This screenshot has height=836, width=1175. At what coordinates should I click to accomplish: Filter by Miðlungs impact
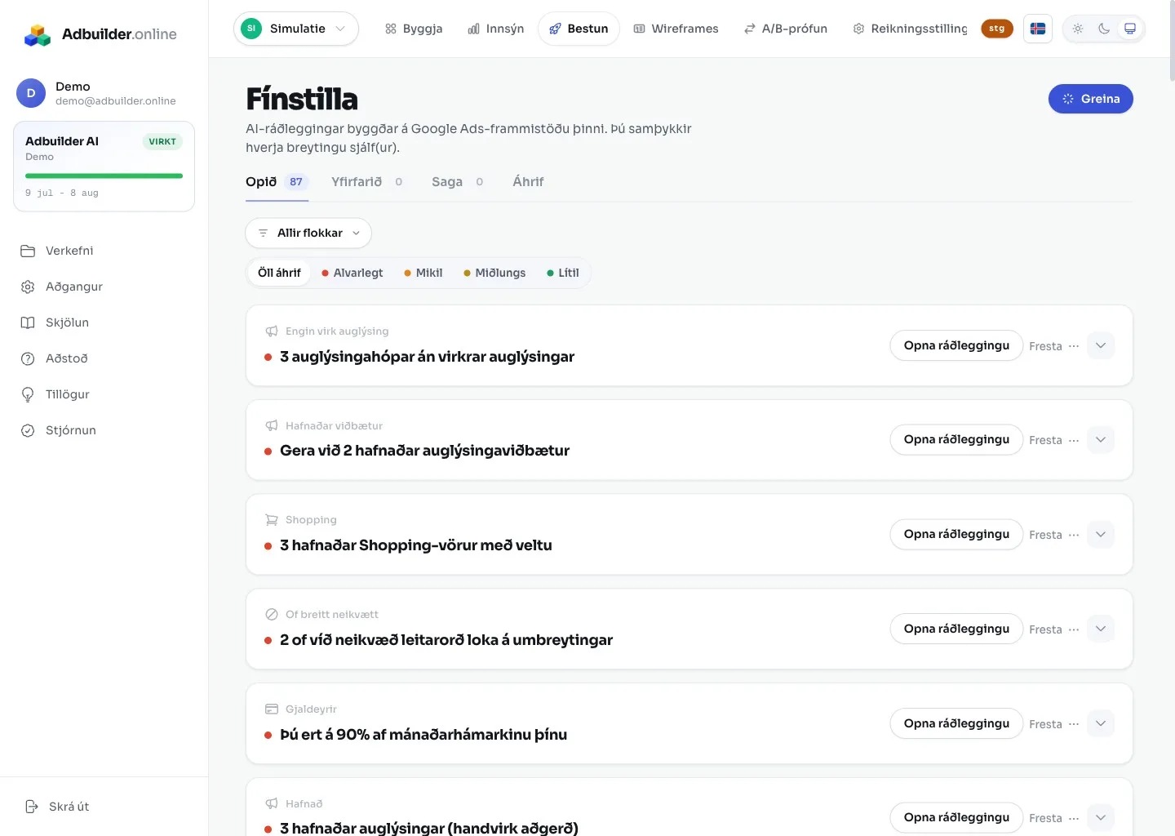point(494,273)
